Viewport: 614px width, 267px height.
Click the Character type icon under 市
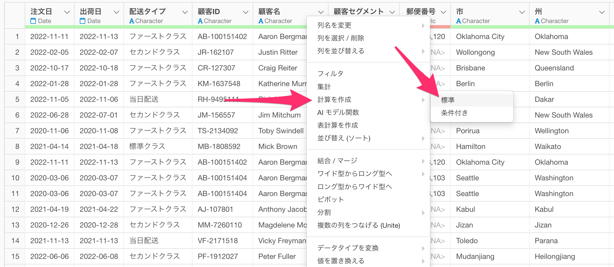pos(459,21)
